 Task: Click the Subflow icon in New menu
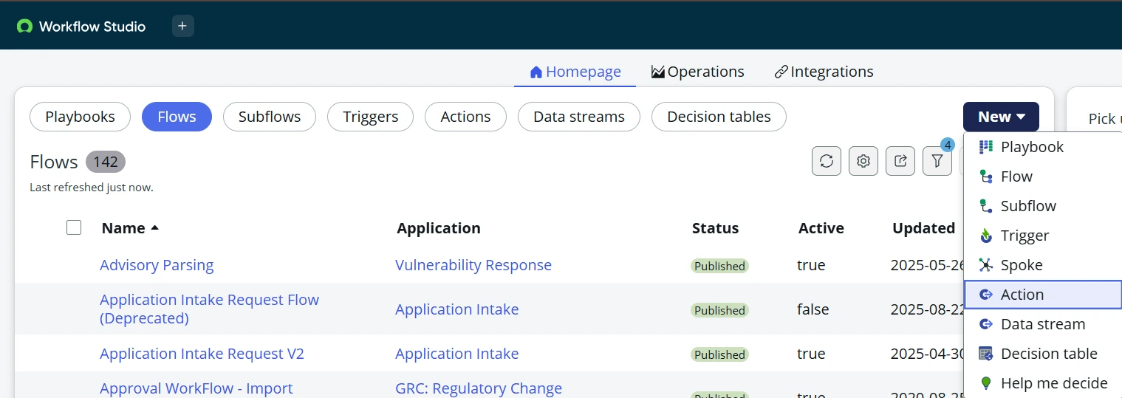click(x=986, y=206)
